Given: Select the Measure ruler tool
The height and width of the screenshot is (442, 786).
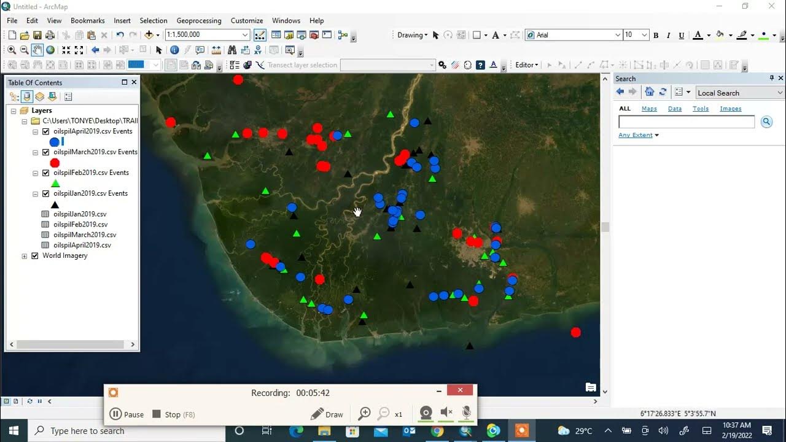Looking at the screenshot, I should [x=216, y=50].
